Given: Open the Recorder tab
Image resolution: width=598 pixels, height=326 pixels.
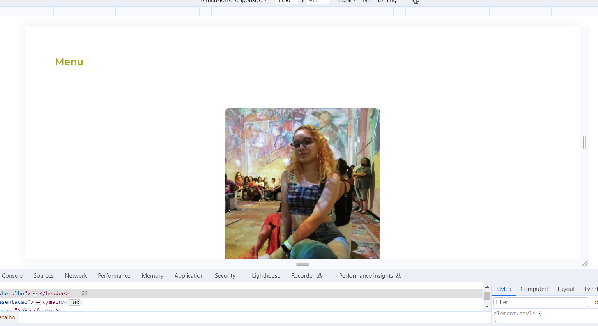Looking at the screenshot, I should click(307, 276).
